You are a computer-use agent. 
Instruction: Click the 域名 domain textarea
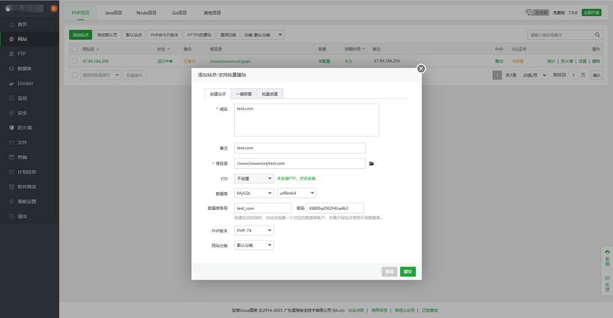(306, 120)
